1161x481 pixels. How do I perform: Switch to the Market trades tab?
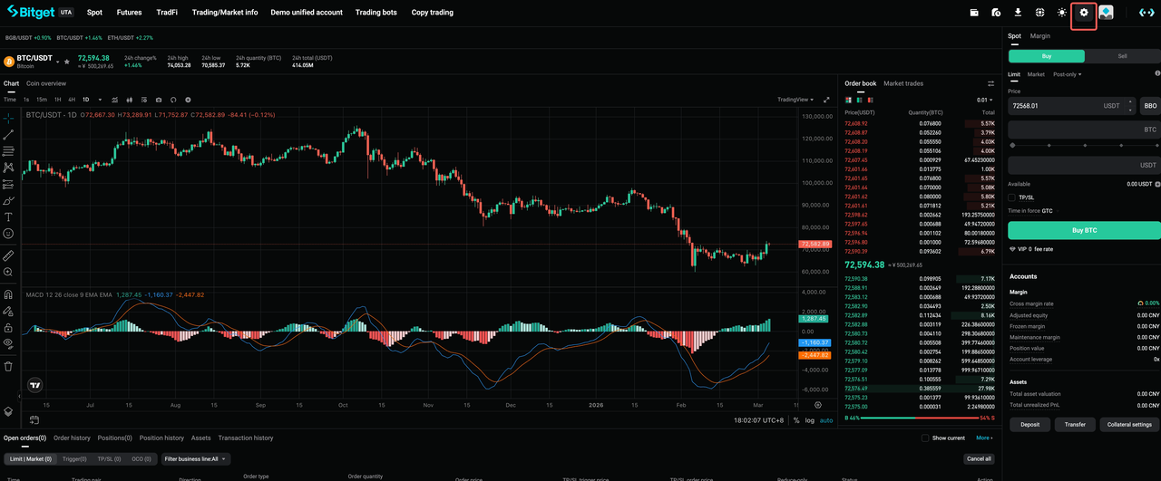pos(903,83)
